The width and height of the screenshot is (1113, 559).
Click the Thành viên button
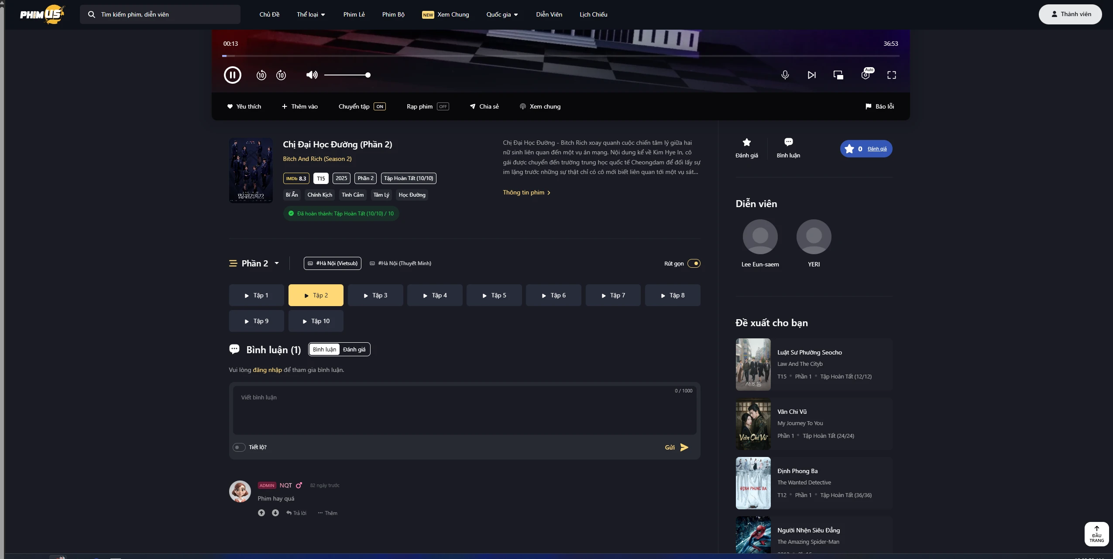(x=1071, y=14)
